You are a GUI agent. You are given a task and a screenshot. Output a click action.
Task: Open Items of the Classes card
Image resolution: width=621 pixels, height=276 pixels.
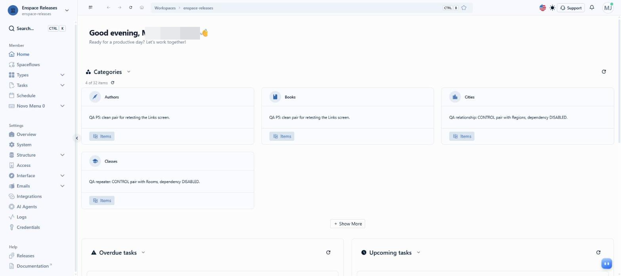pos(102,200)
